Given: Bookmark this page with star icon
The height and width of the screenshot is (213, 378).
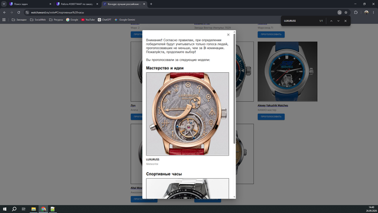Looking at the screenshot, I should coord(346,12).
